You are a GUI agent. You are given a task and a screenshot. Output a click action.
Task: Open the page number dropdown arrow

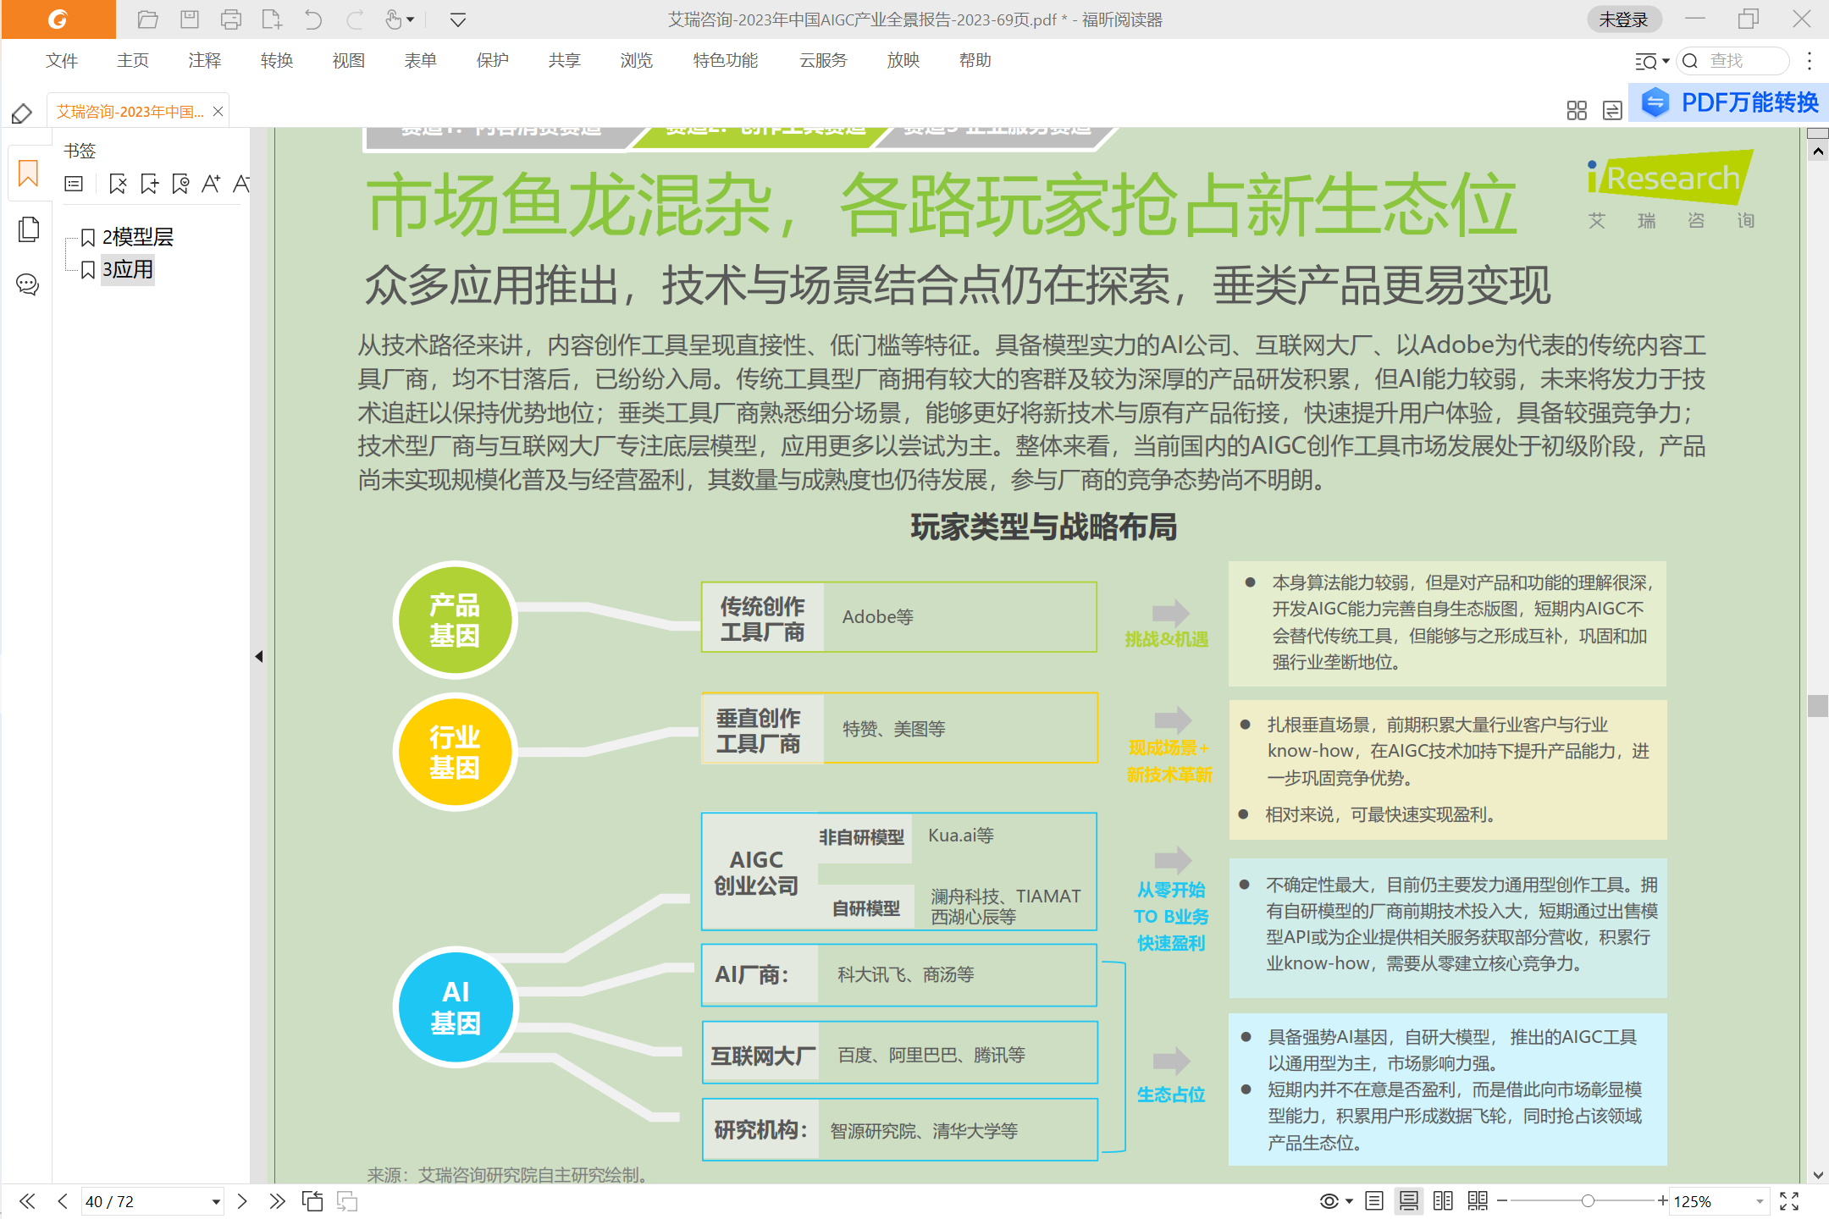[x=216, y=1202]
